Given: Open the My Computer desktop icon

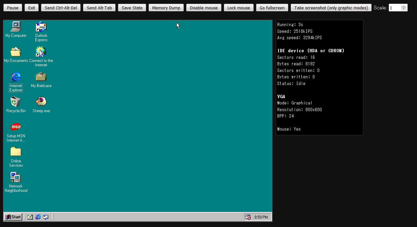Looking at the screenshot, I should (16, 26).
